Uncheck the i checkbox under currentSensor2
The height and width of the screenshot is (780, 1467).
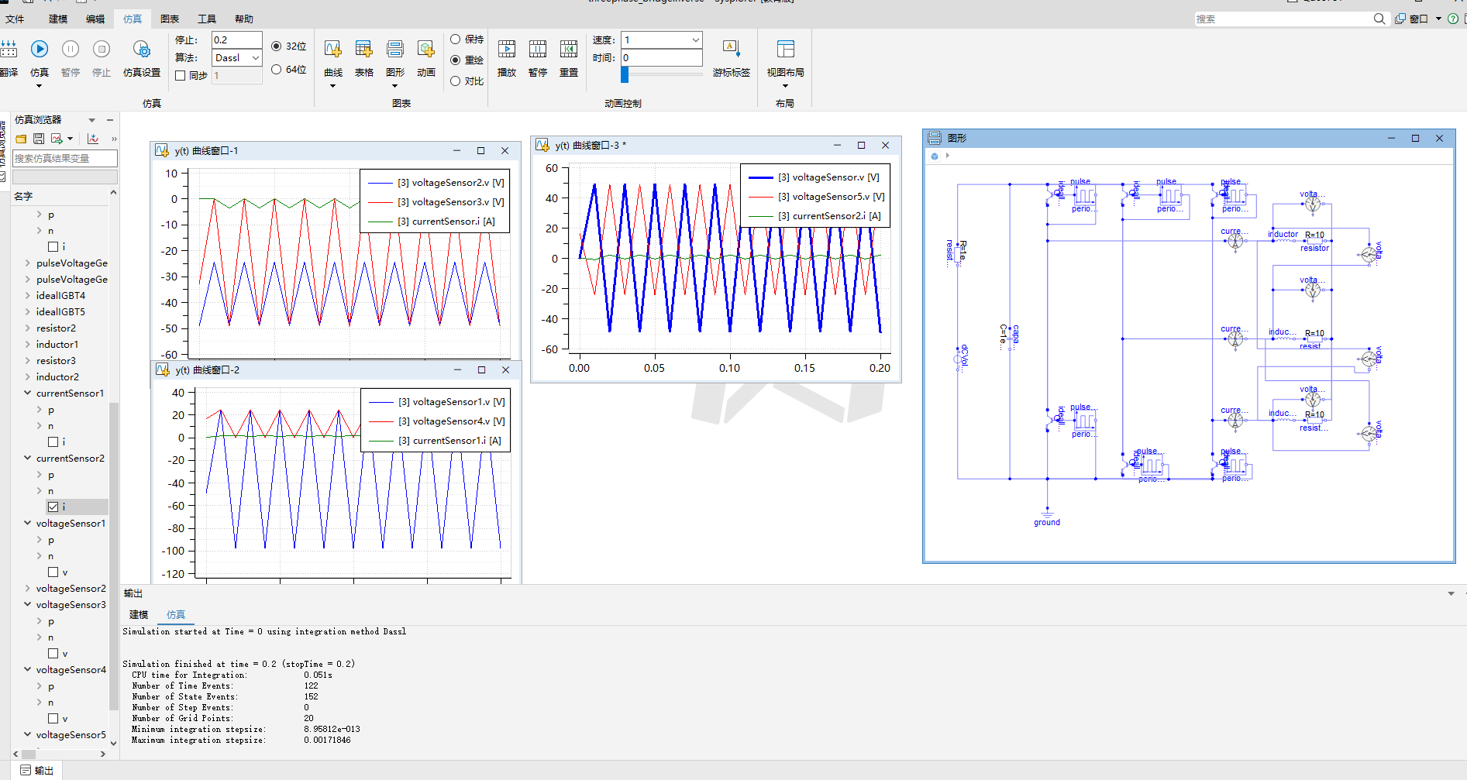[x=53, y=507]
